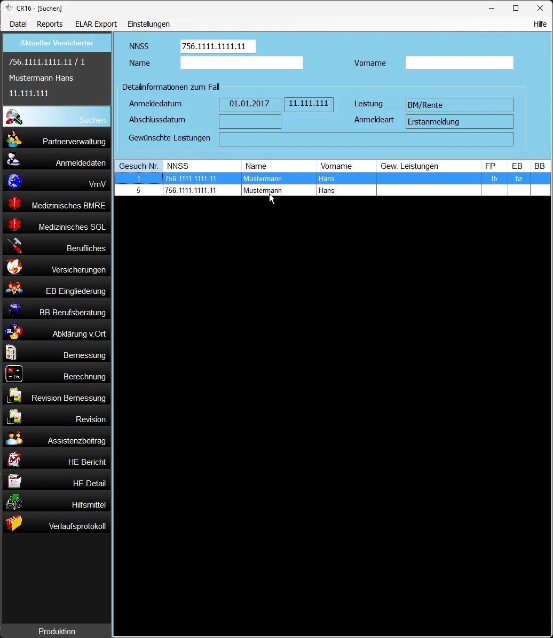The height and width of the screenshot is (638, 553).
Task: Open the Reports menu
Action: (x=50, y=24)
